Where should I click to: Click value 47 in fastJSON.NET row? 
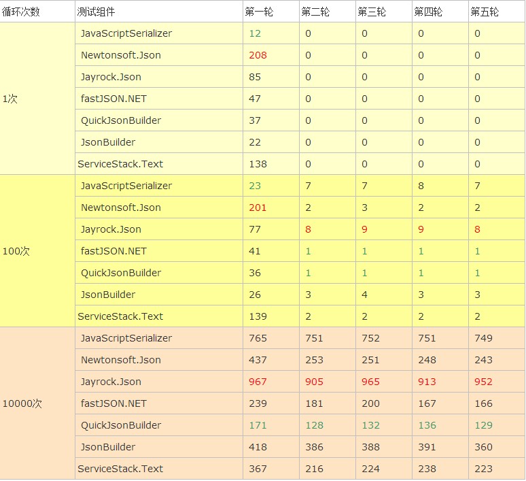[255, 99]
